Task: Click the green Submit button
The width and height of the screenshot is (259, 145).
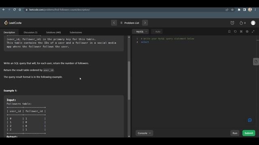Action: point(249,133)
